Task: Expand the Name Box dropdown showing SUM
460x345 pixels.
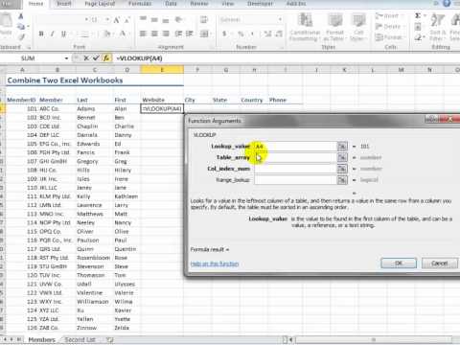Action: pos(66,58)
